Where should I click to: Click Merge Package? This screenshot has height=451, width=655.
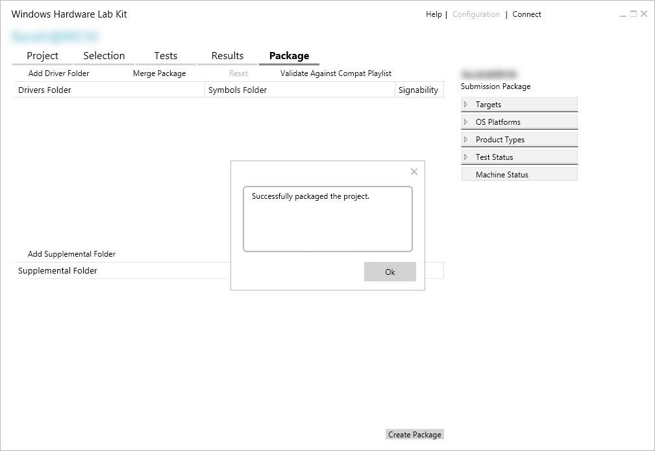coord(159,73)
